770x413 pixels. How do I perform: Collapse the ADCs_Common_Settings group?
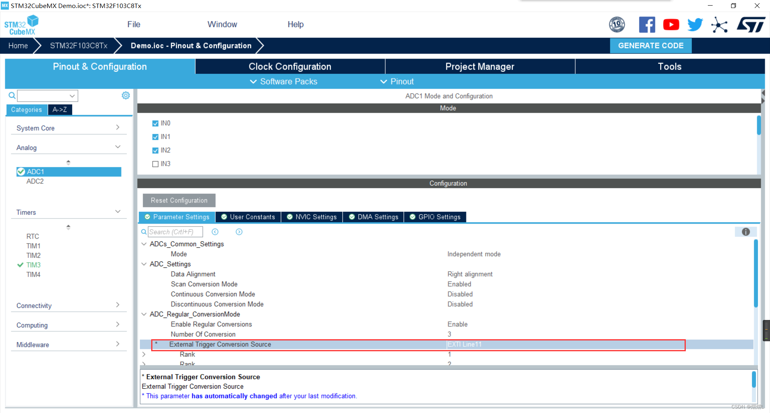(x=144, y=244)
